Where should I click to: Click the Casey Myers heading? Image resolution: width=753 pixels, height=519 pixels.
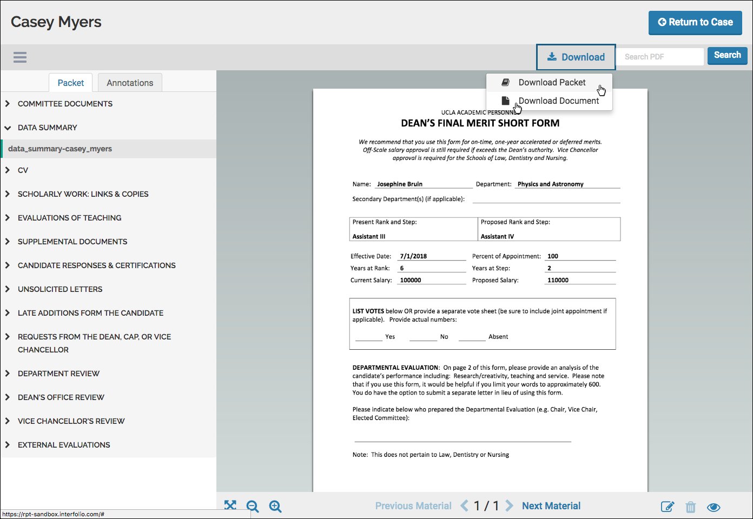56,22
